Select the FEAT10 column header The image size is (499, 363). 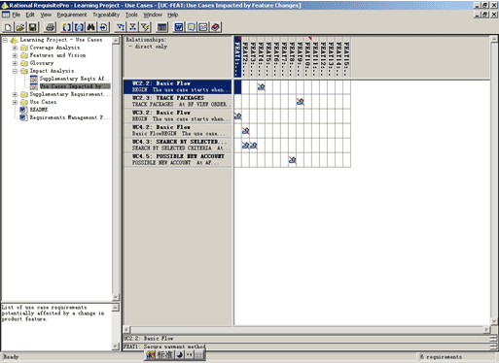[x=308, y=57]
